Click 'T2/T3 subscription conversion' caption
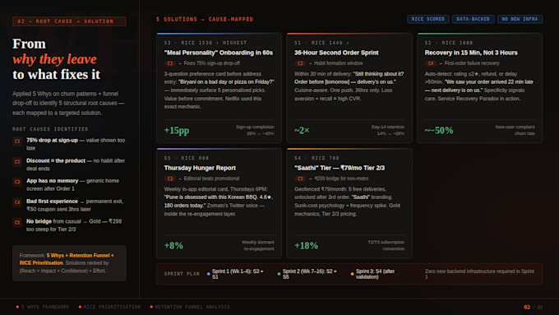This screenshot has width=559, height=315. tap(386, 245)
